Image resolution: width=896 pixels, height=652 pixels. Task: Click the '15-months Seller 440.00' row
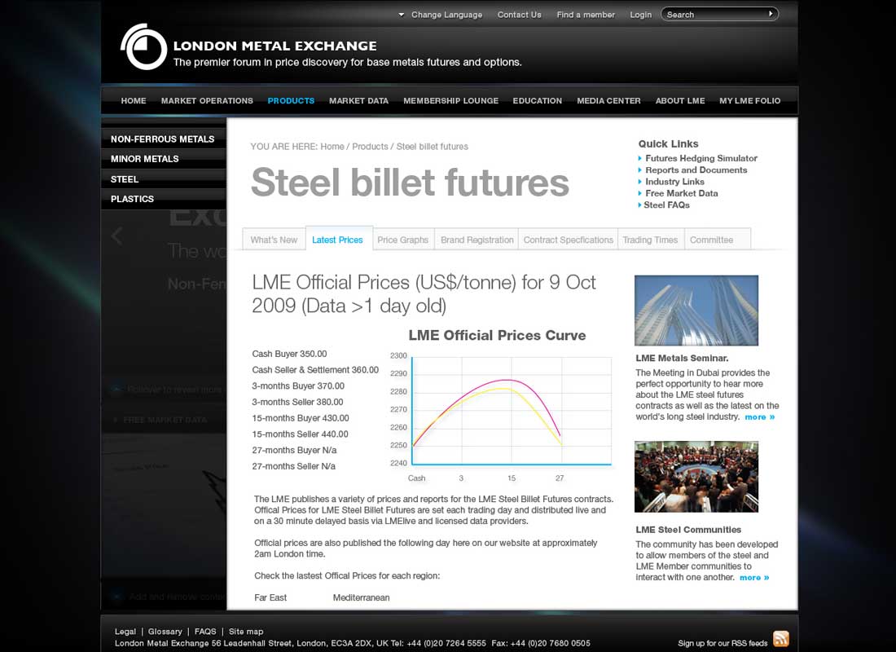(300, 434)
